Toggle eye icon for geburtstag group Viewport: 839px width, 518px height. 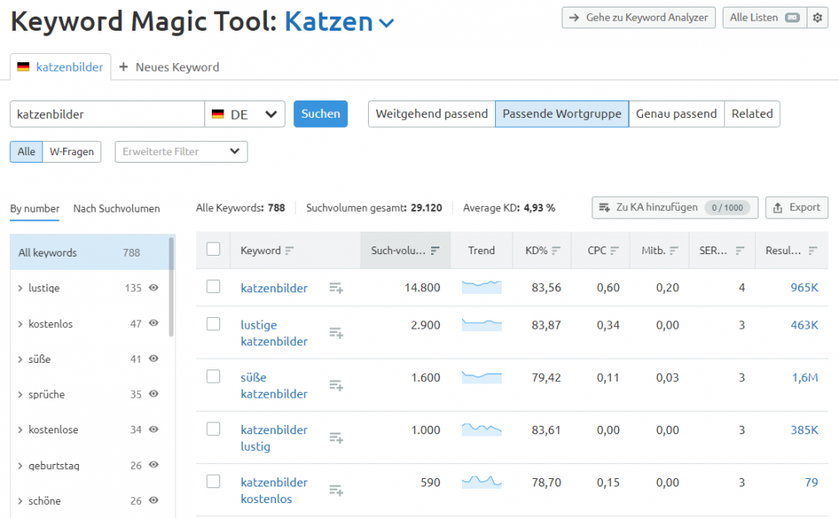[154, 465]
